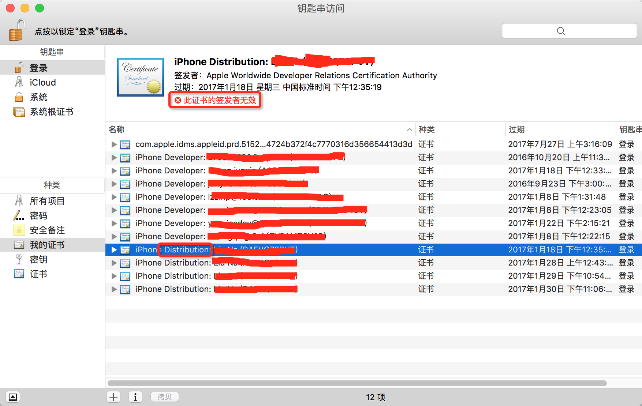The width and height of the screenshot is (642, 406).
Task: Select the 我的证书 category
Action: [x=52, y=245]
